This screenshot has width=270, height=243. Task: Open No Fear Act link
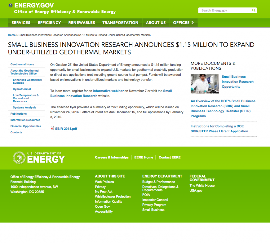coord(104,191)
